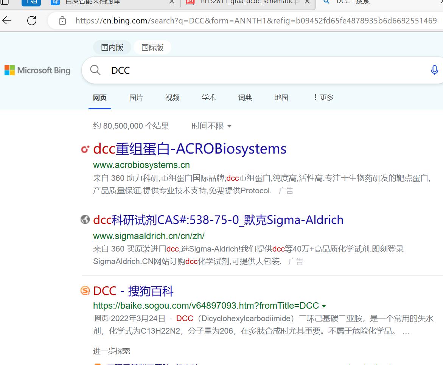Open the DCC - 搜狗百科 result link
The image size is (443, 365).
(x=133, y=291)
